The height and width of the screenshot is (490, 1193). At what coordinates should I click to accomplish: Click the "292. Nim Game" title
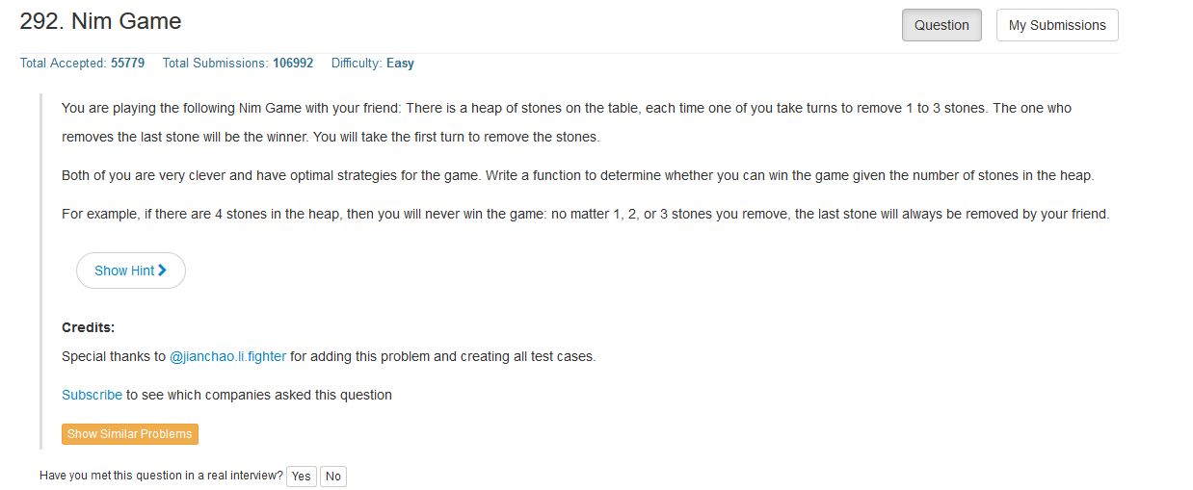pos(100,21)
